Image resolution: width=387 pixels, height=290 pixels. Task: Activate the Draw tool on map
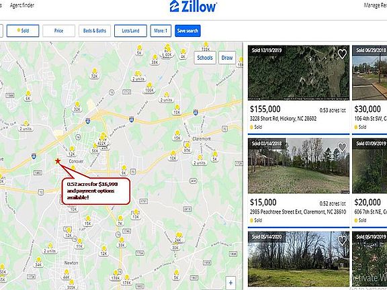pyautogui.click(x=227, y=58)
